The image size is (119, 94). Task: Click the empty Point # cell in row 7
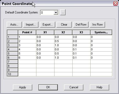pos(27,62)
